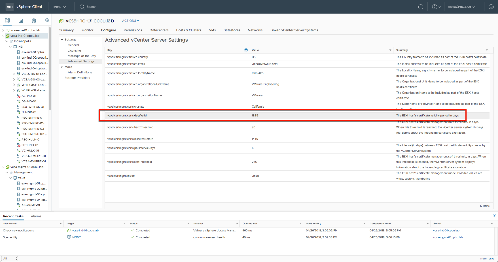Collapse the Recent Tasks panel
Viewport: 498px width, 262px height.
494,216
